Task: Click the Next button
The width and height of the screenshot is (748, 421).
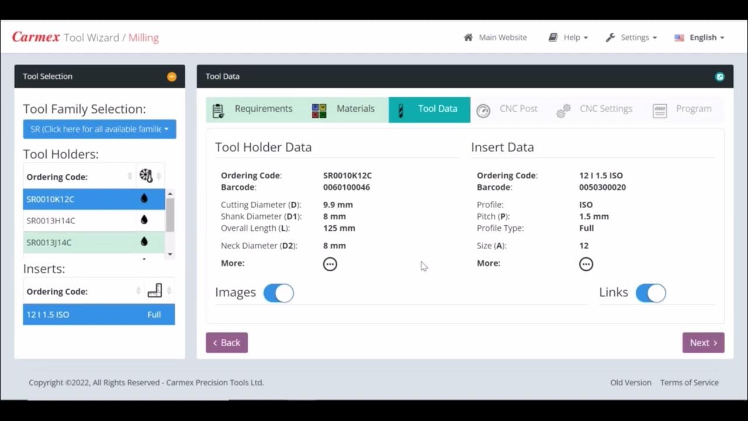Action: pos(704,343)
